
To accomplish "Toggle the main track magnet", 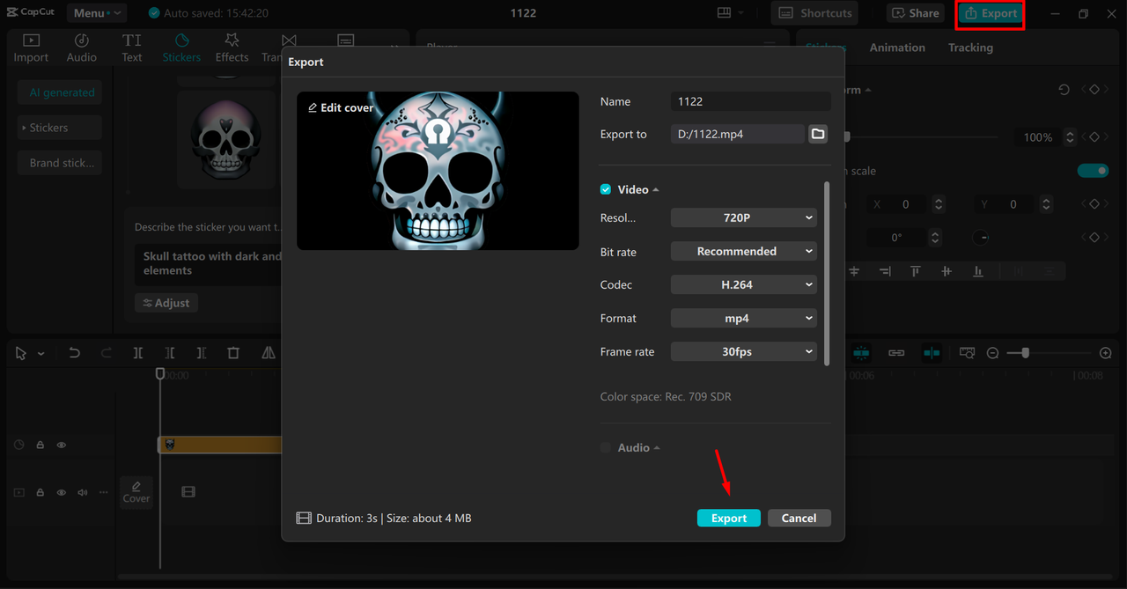I will pyautogui.click(x=861, y=353).
